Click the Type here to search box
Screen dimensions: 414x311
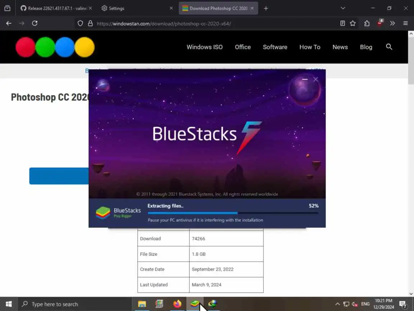pos(74,304)
